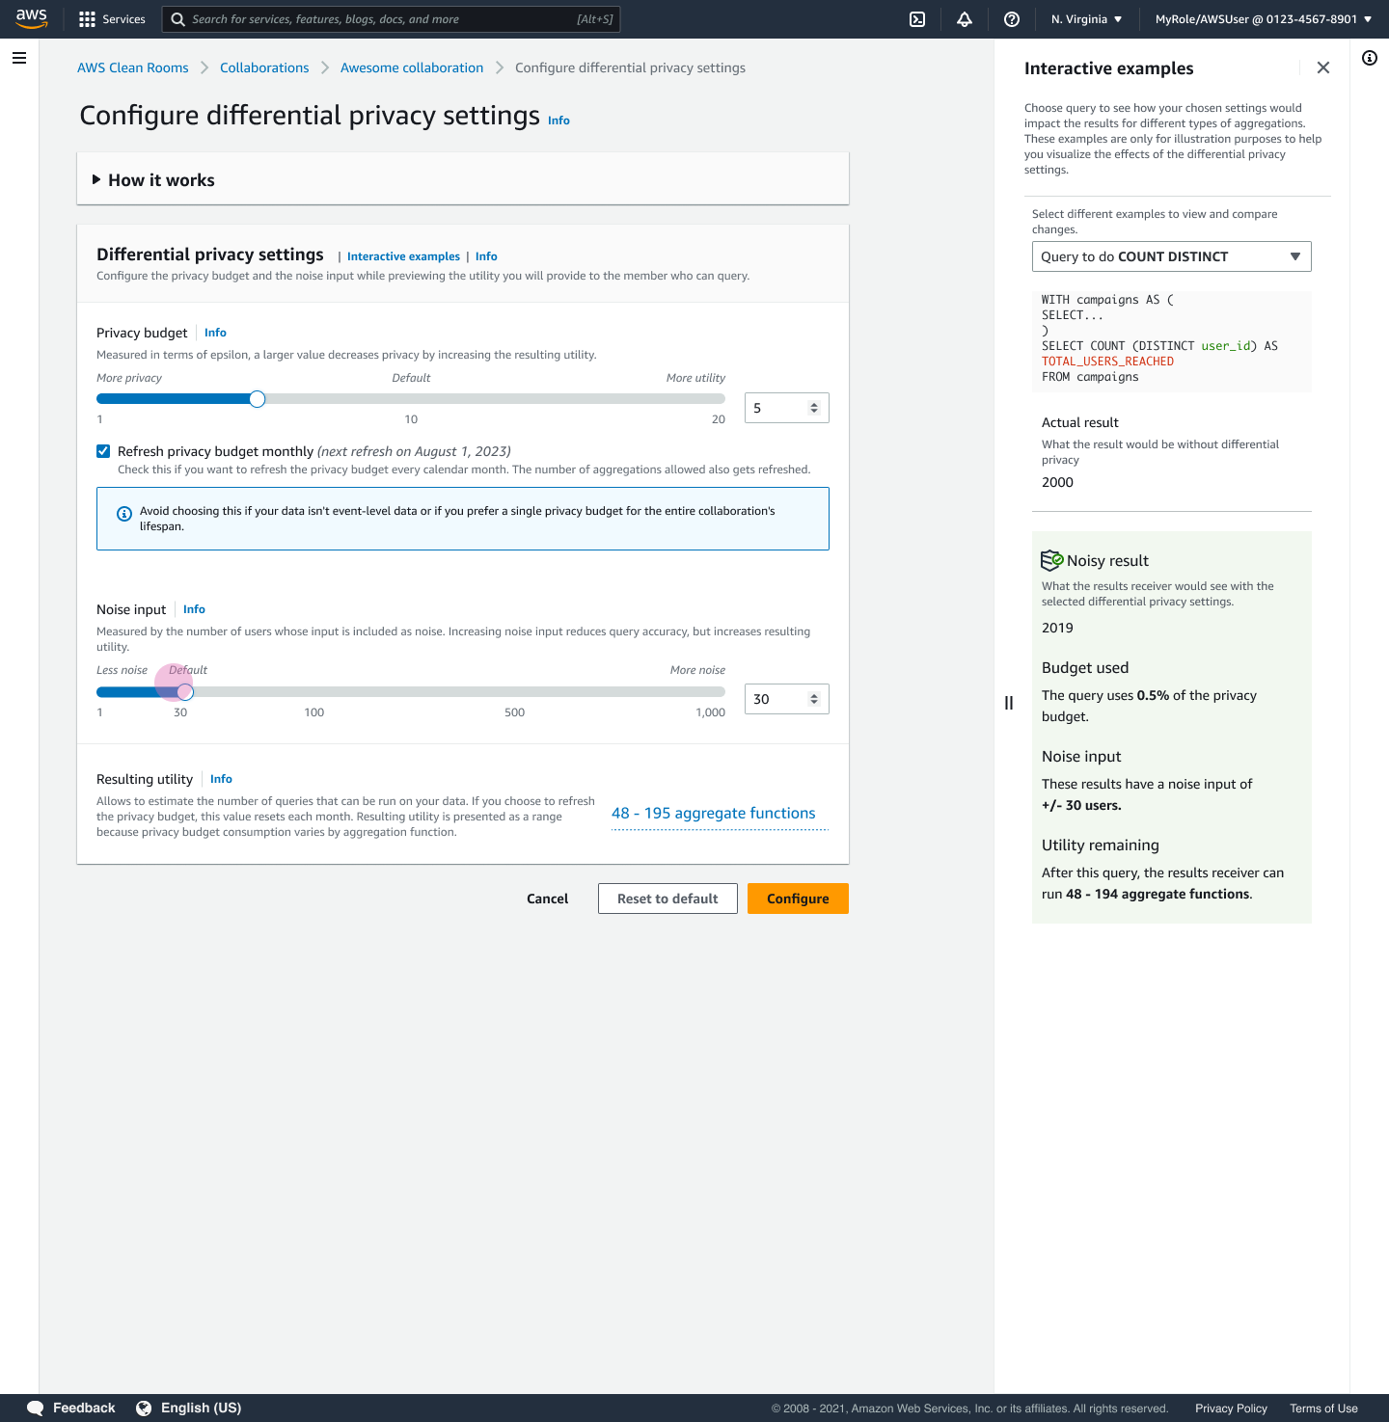Click 48 - 195 aggregate functions link

tap(714, 813)
